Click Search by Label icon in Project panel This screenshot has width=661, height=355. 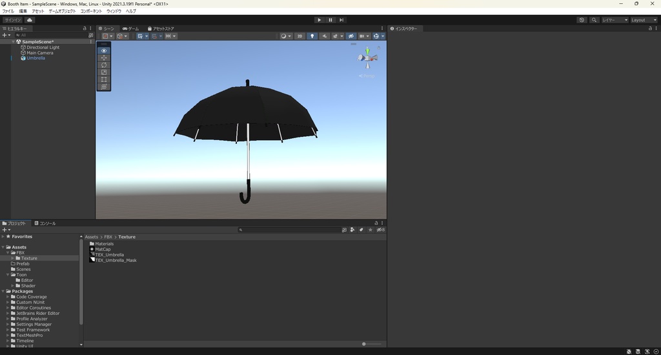tap(361, 230)
